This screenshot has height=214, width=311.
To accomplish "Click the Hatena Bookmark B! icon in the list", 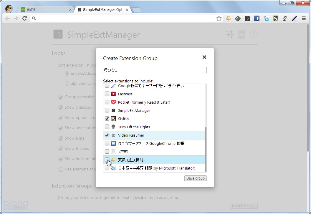I will tap(113, 143).
